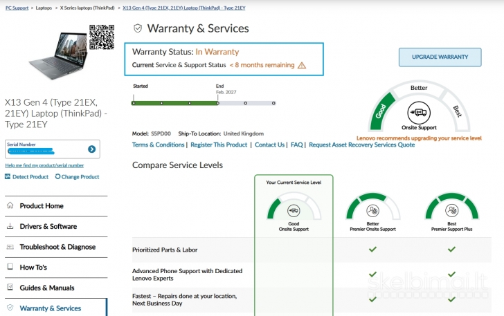Click Detect Product icon

click(x=8, y=176)
